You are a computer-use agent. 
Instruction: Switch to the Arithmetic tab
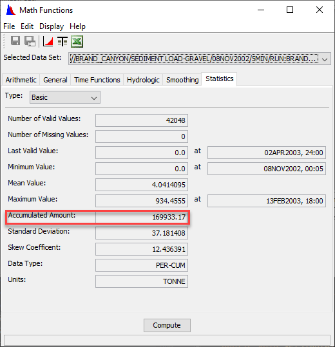[21, 80]
